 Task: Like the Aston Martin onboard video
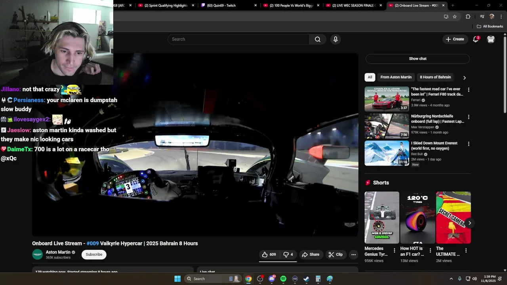click(269, 255)
